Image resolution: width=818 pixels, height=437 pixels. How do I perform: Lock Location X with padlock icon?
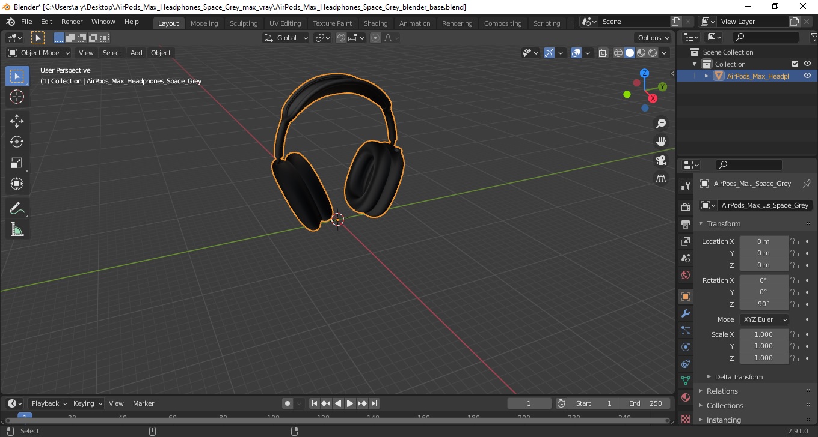point(795,241)
